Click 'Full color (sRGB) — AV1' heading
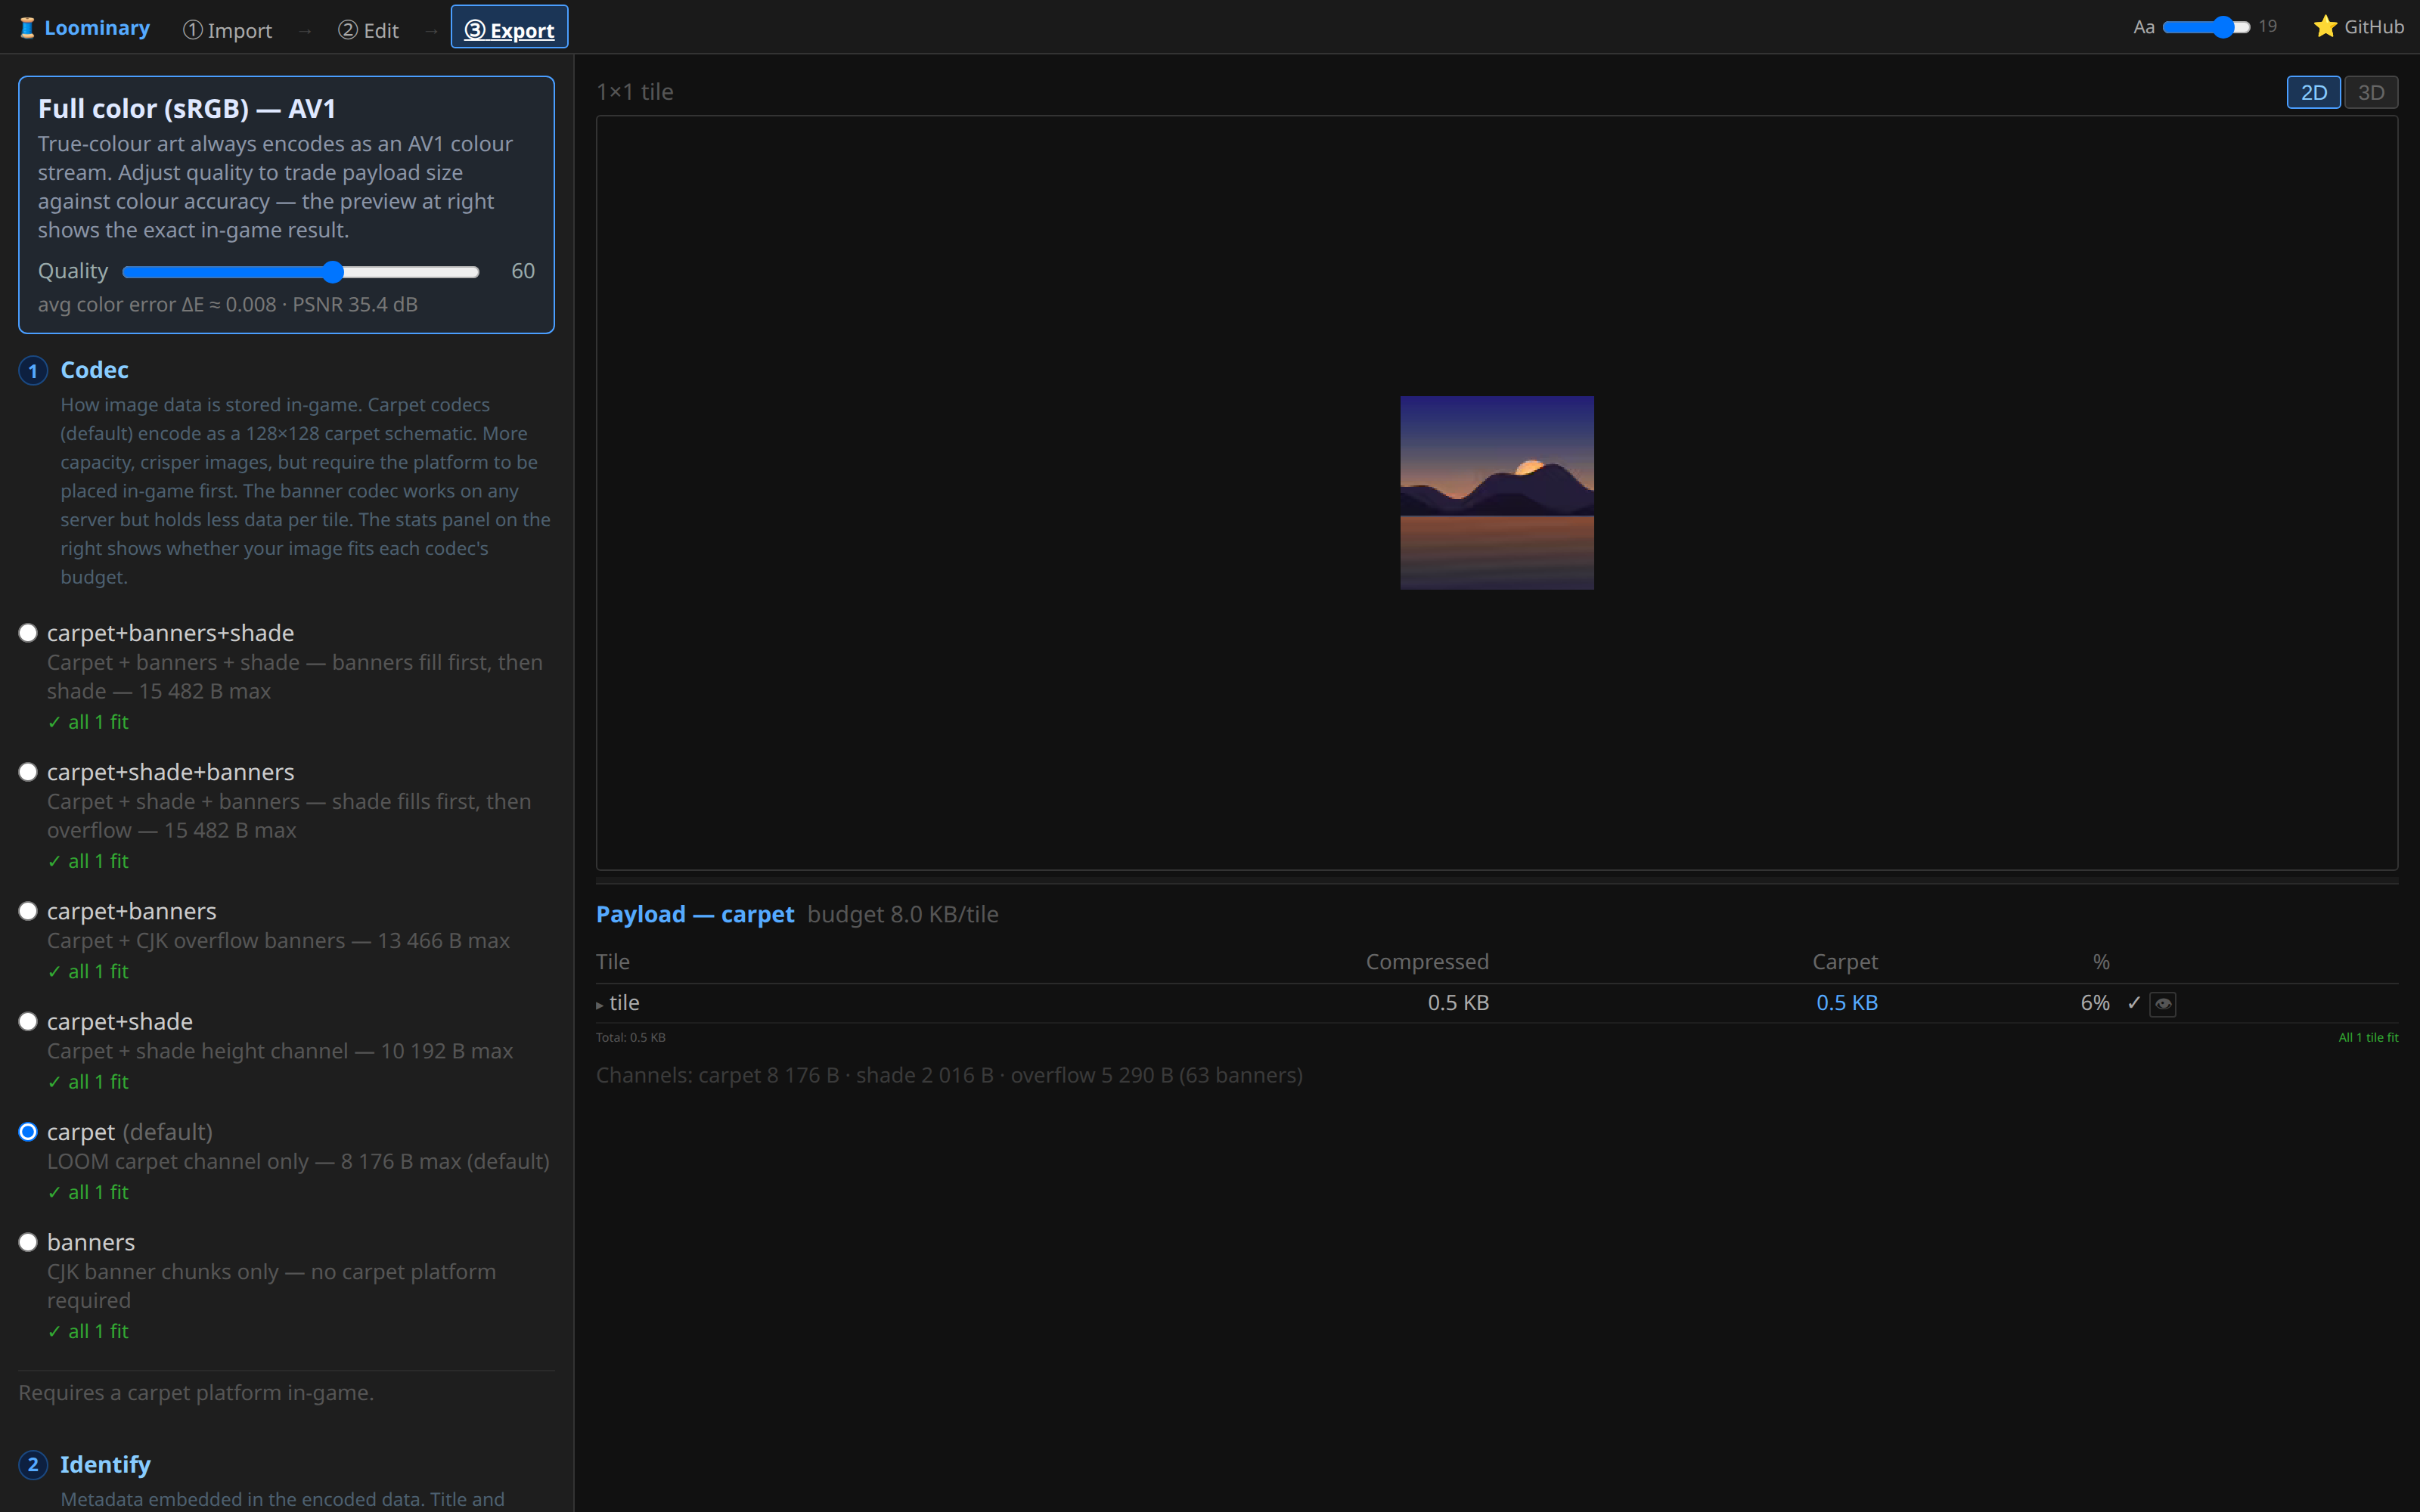The width and height of the screenshot is (2420, 1512). (x=187, y=108)
